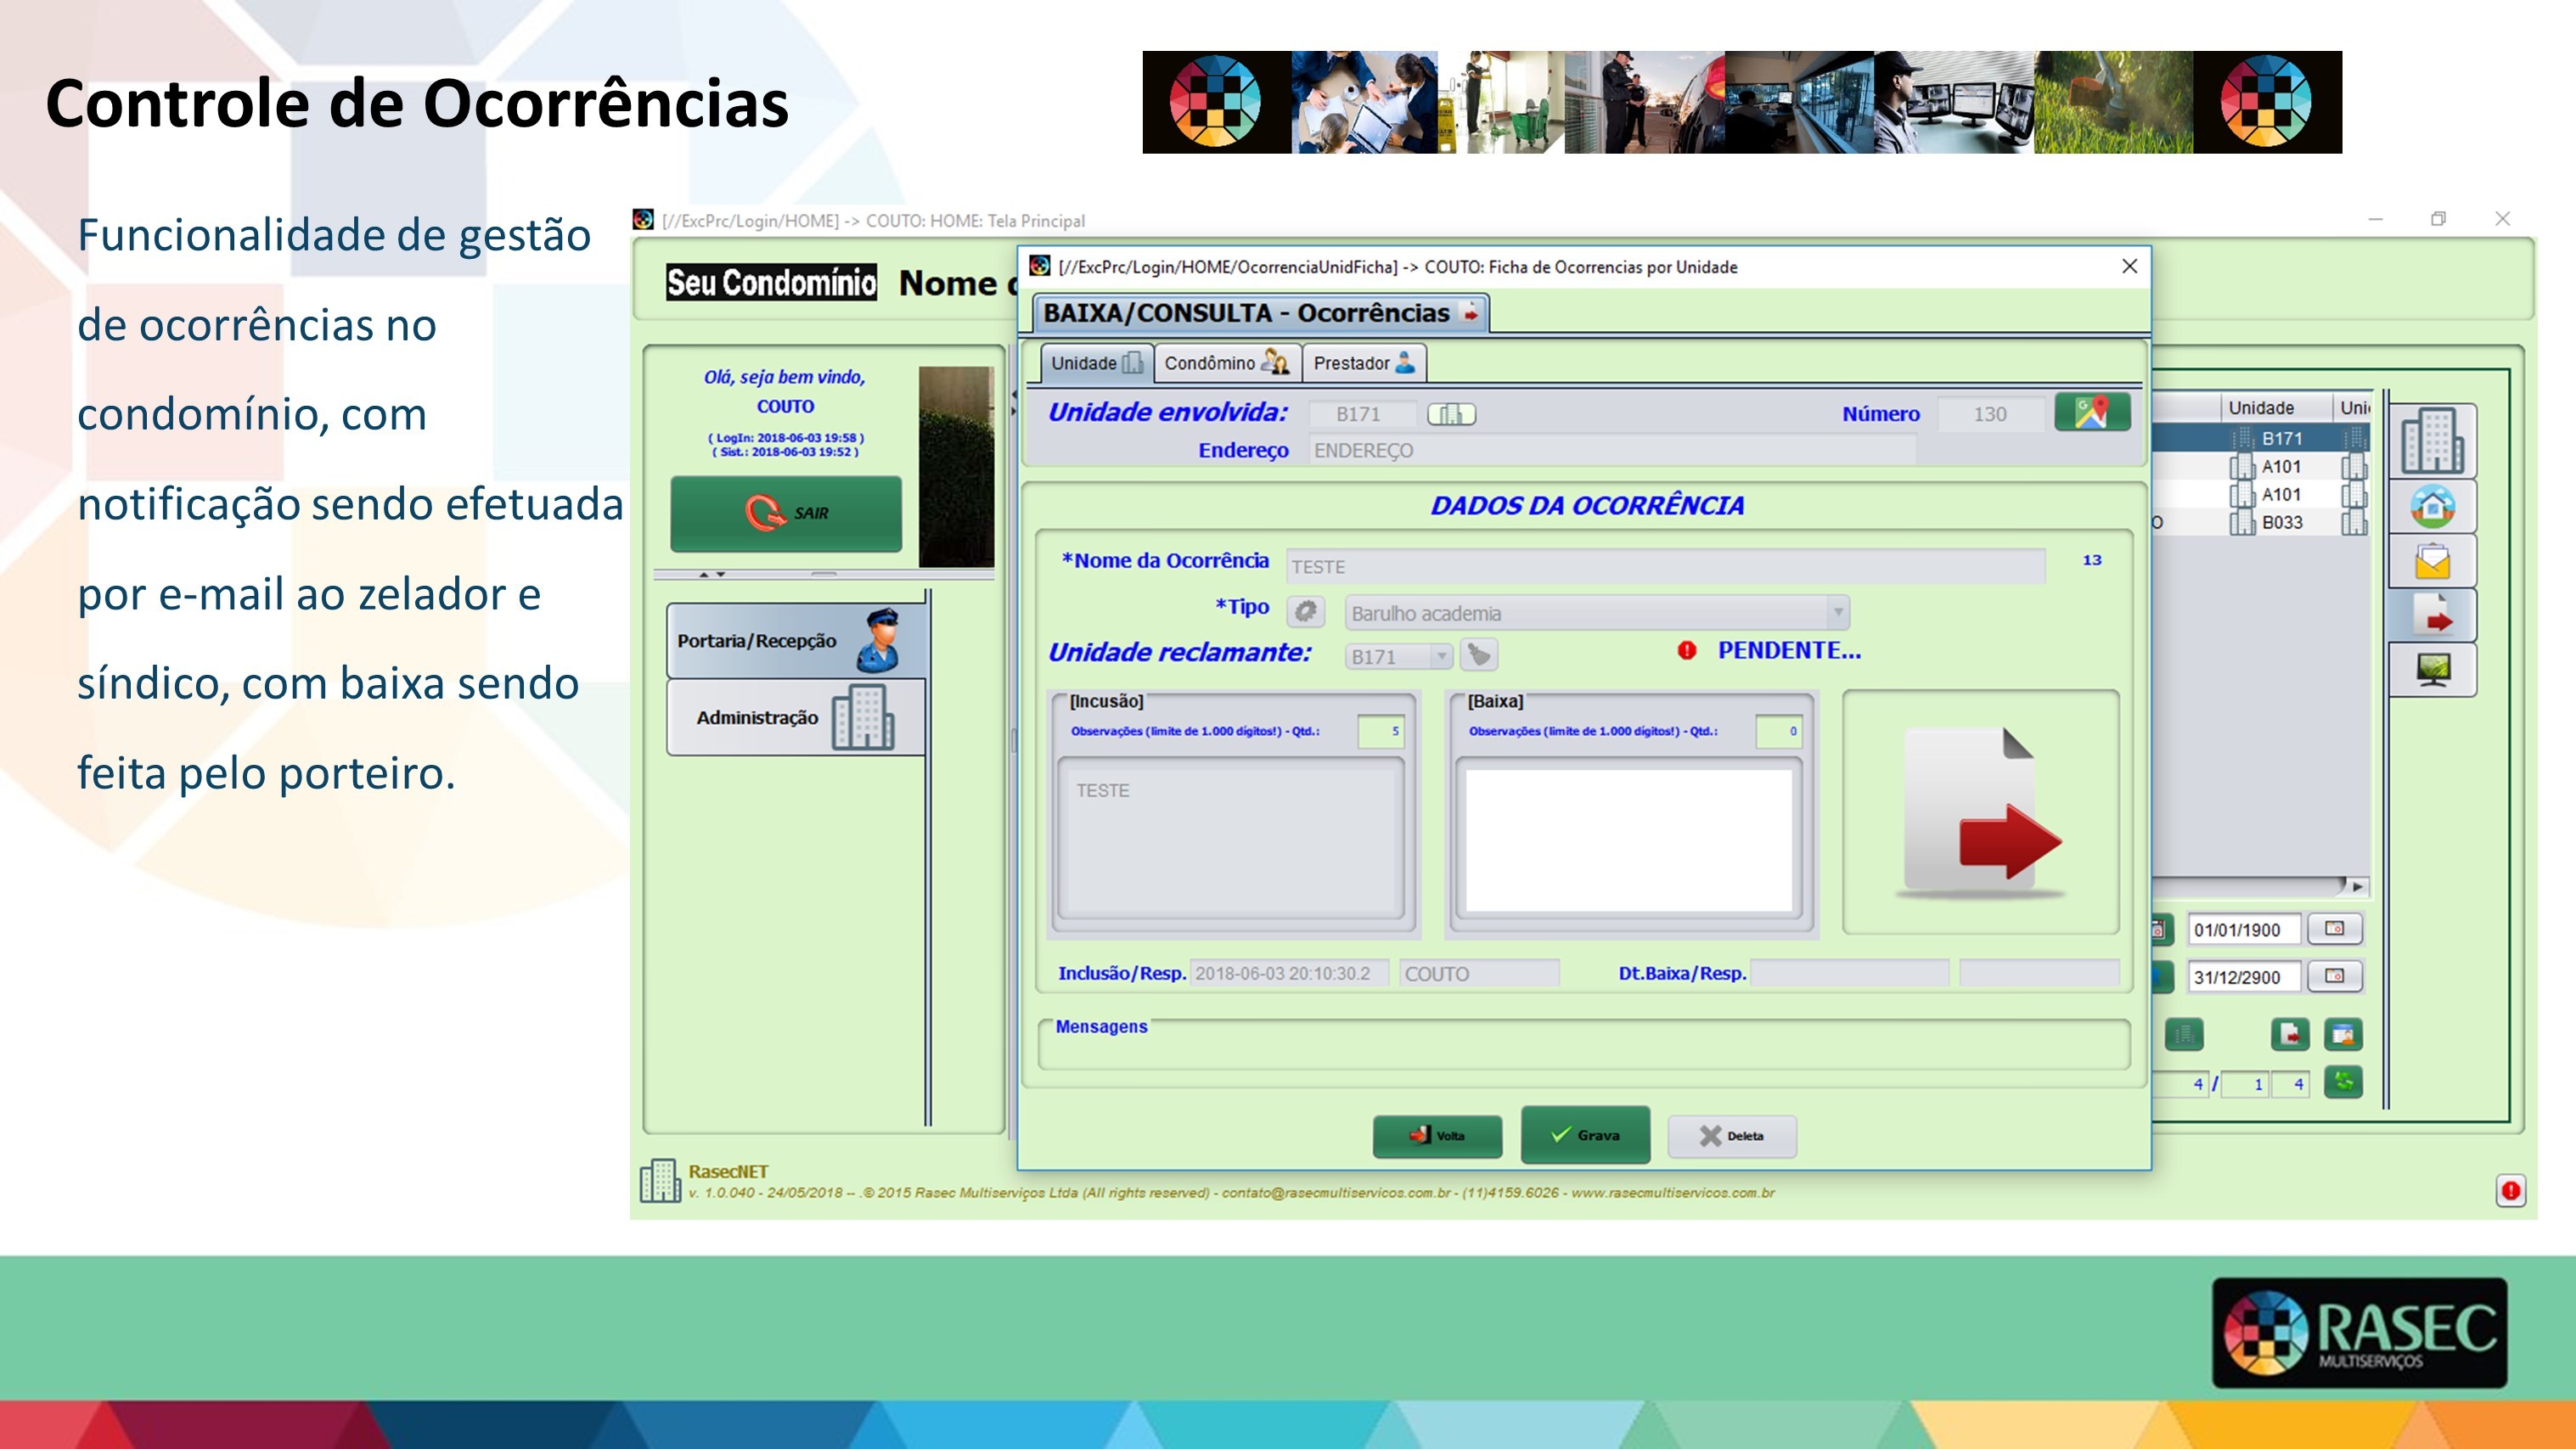The width and height of the screenshot is (2576, 1449).
Task: Open the Unidade reclamante B171 dropdown
Action: tap(1440, 656)
